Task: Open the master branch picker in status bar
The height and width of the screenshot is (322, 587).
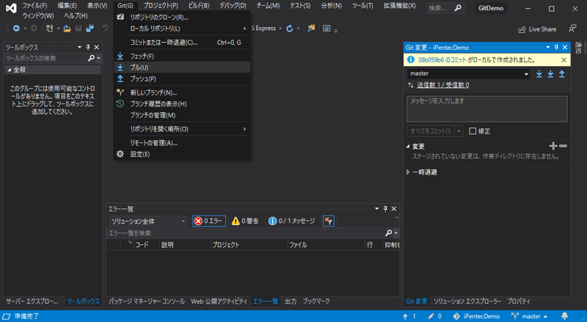Action: pyautogui.click(x=529, y=316)
